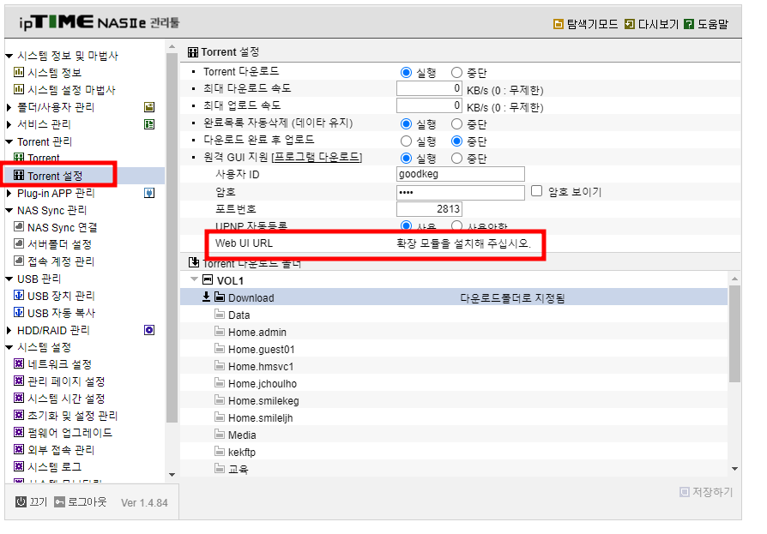Collapse NAS Sync 관리 tree arrow
This screenshot has height=534, width=767.
point(9,211)
